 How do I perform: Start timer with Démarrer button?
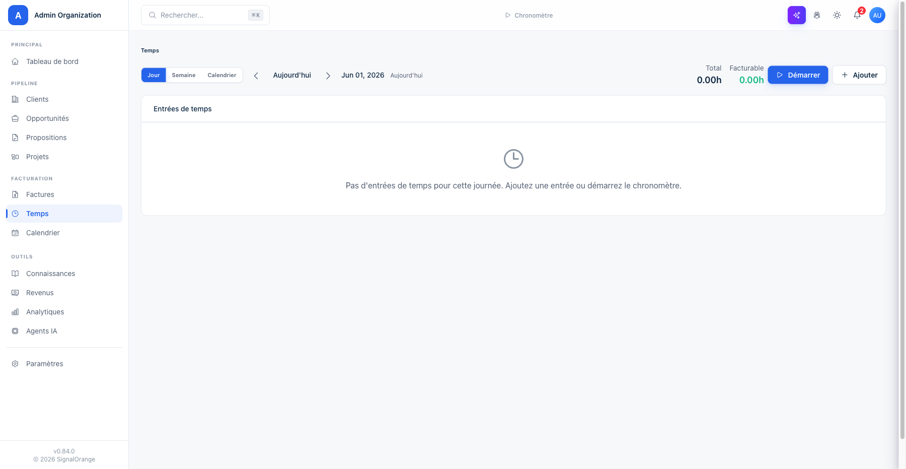pos(798,75)
